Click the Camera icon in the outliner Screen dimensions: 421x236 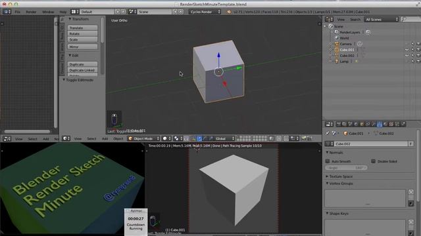(337, 44)
